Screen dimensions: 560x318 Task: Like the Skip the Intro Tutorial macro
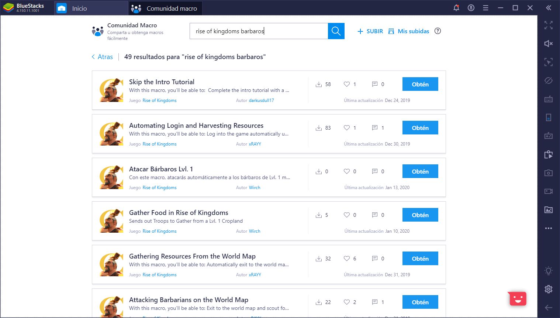347,84
